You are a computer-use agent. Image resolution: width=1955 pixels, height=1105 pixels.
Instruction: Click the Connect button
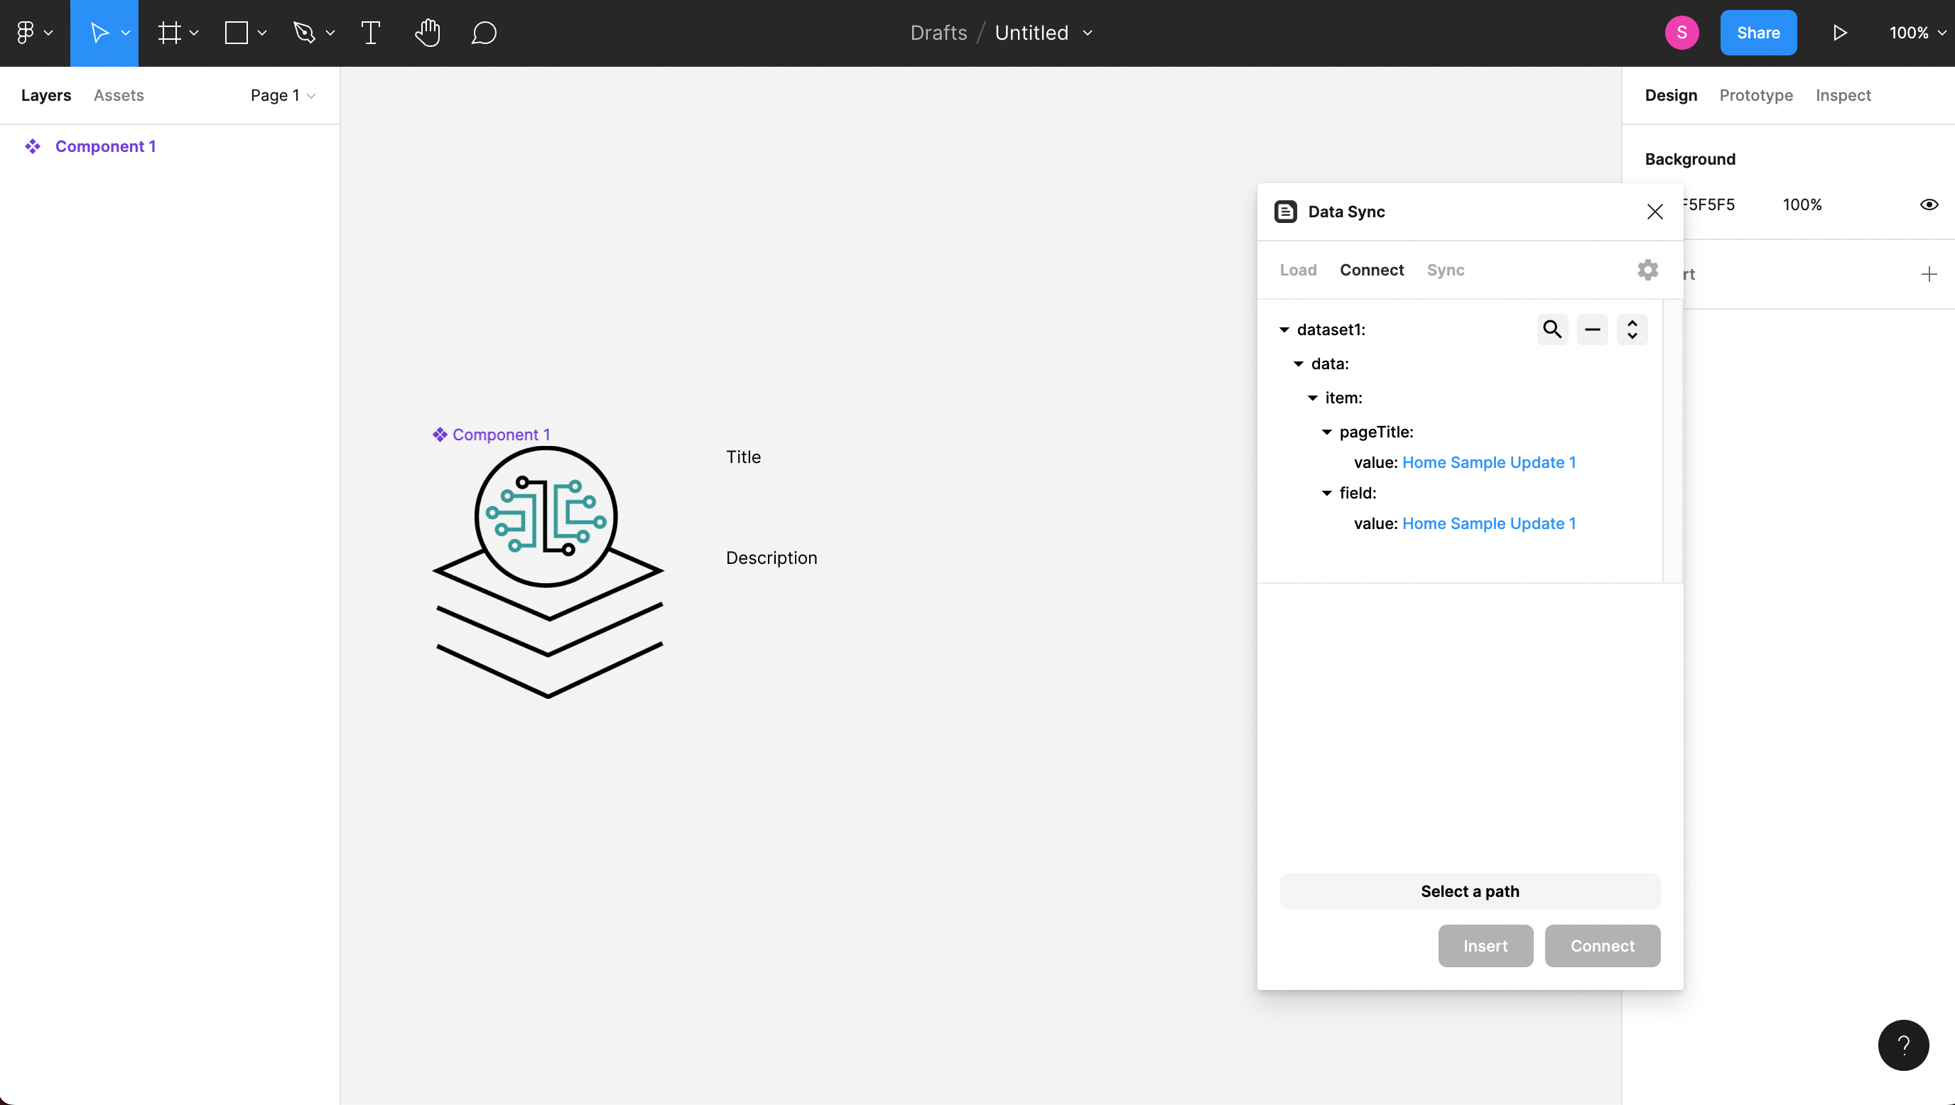(1602, 945)
